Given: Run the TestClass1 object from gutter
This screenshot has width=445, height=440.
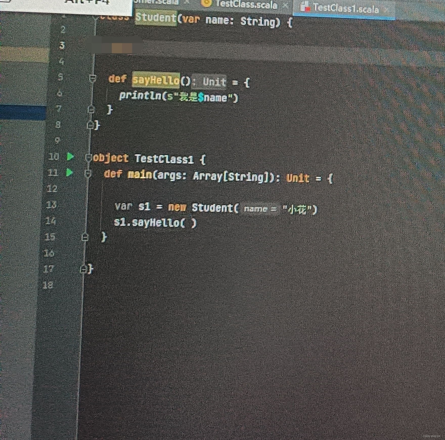Looking at the screenshot, I should pyautogui.click(x=70, y=157).
